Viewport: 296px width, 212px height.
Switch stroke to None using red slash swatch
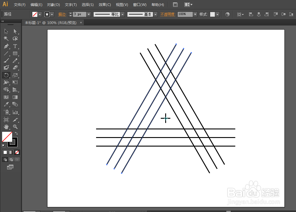click(x=17, y=152)
